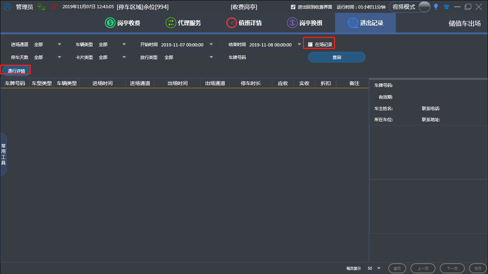The width and height of the screenshot is (488, 274).
Task: Open the skin shirt icon
Action: pos(446,7)
